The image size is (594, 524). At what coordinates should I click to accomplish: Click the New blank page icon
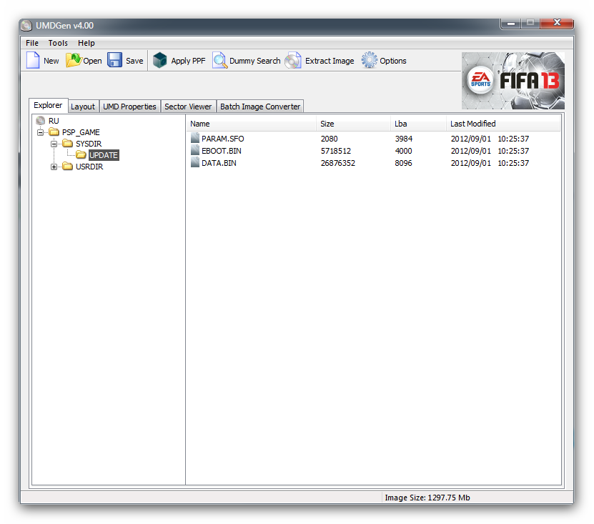(33, 60)
